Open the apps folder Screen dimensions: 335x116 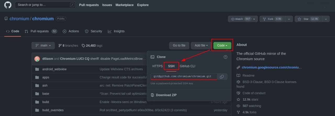click(x=46, y=77)
